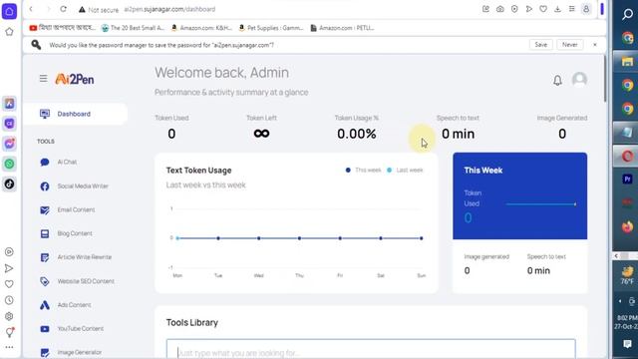Click the browser address bar URL
The height and width of the screenshot is (359, 638).
169,9
